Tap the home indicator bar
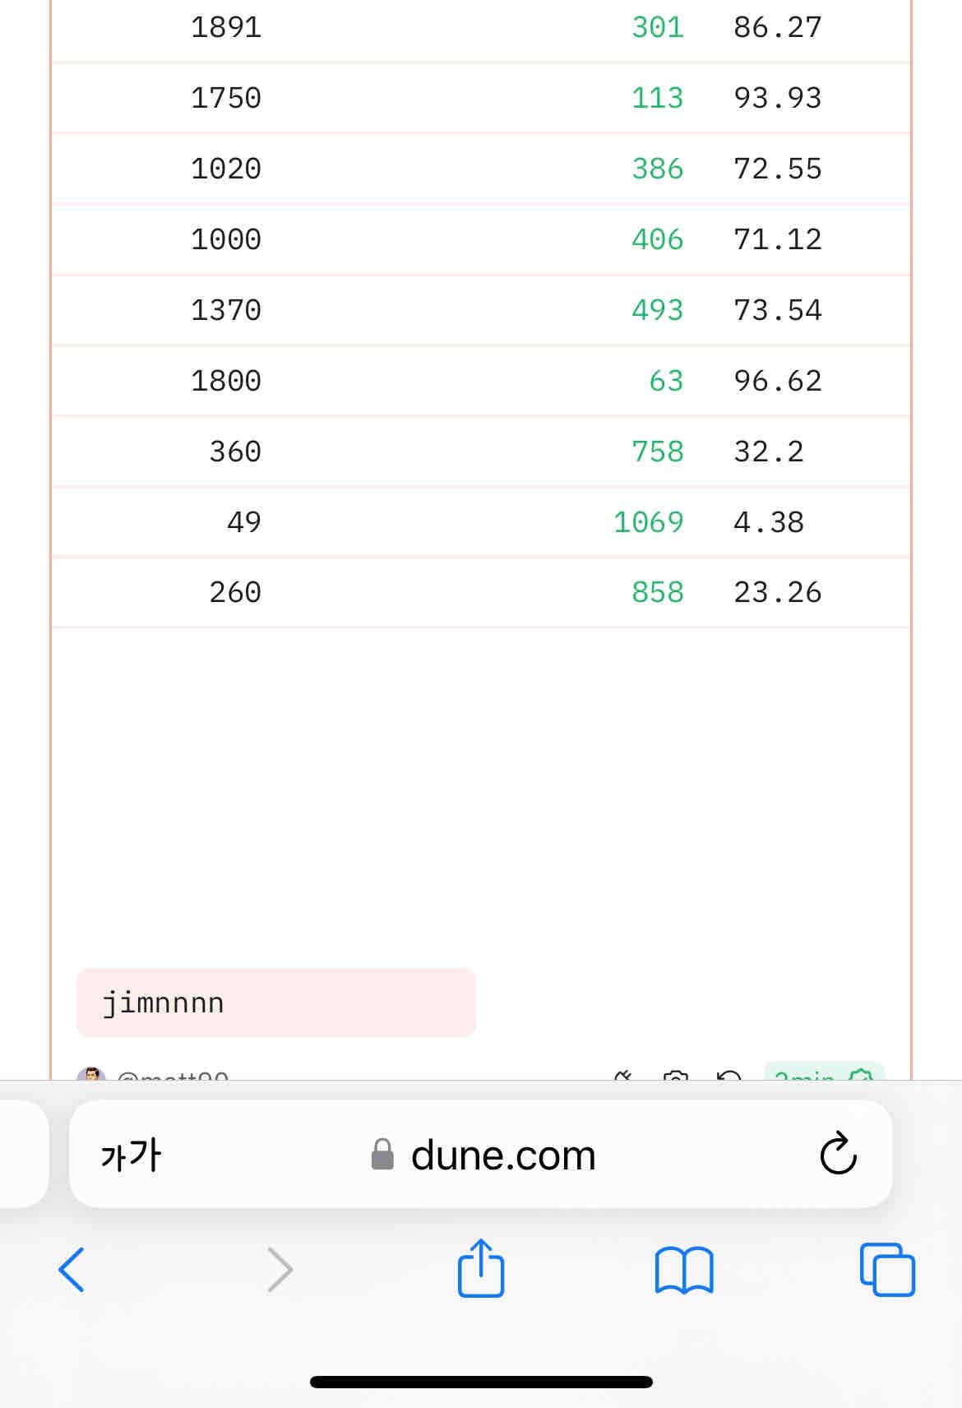962x1408 pixels. pos(481,1383)
